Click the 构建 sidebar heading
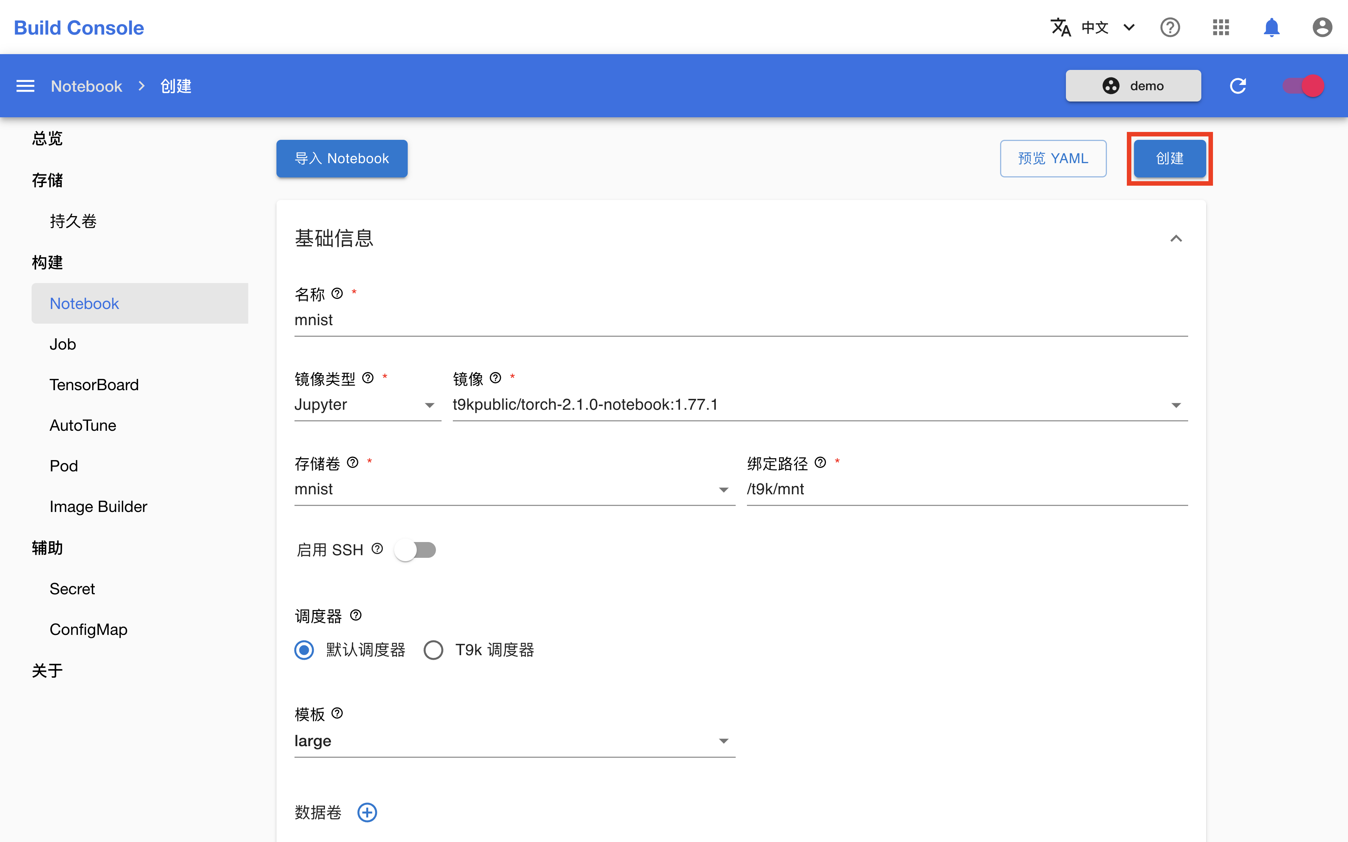 tap(47, 262)
